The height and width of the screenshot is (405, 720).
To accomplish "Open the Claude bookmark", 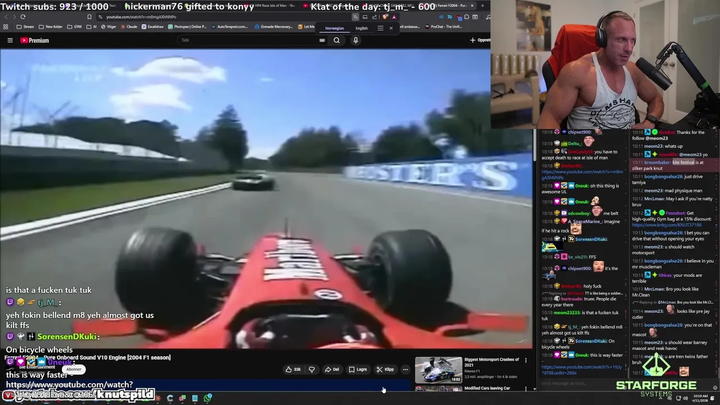I will tap(128, 26).
